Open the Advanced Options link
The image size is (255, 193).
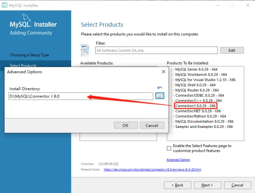[x=178, y=159]
